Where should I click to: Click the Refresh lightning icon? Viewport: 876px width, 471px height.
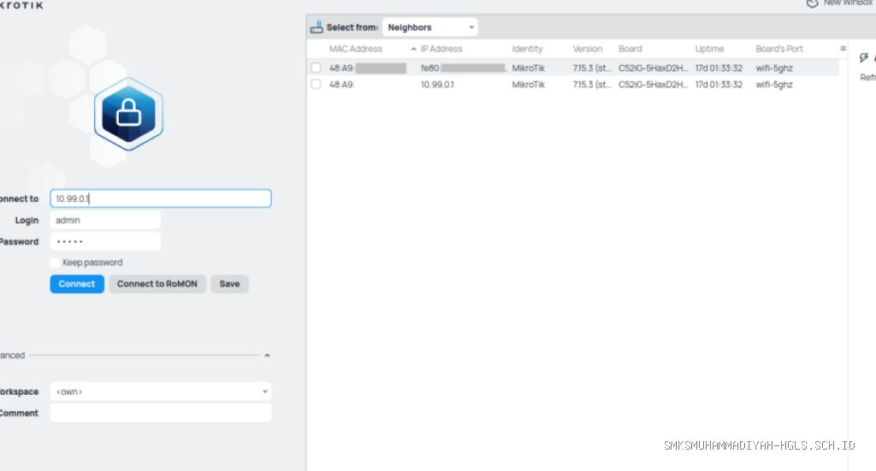[864, 58]
